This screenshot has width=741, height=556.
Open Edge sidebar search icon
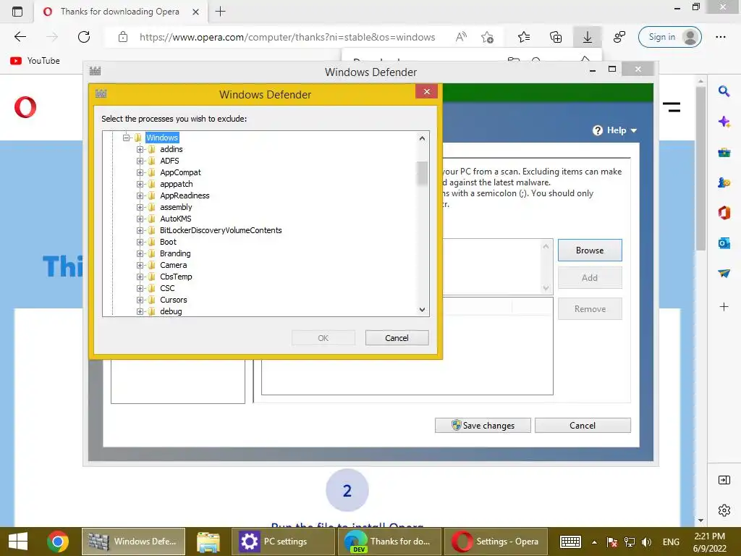tap(724, 91)
